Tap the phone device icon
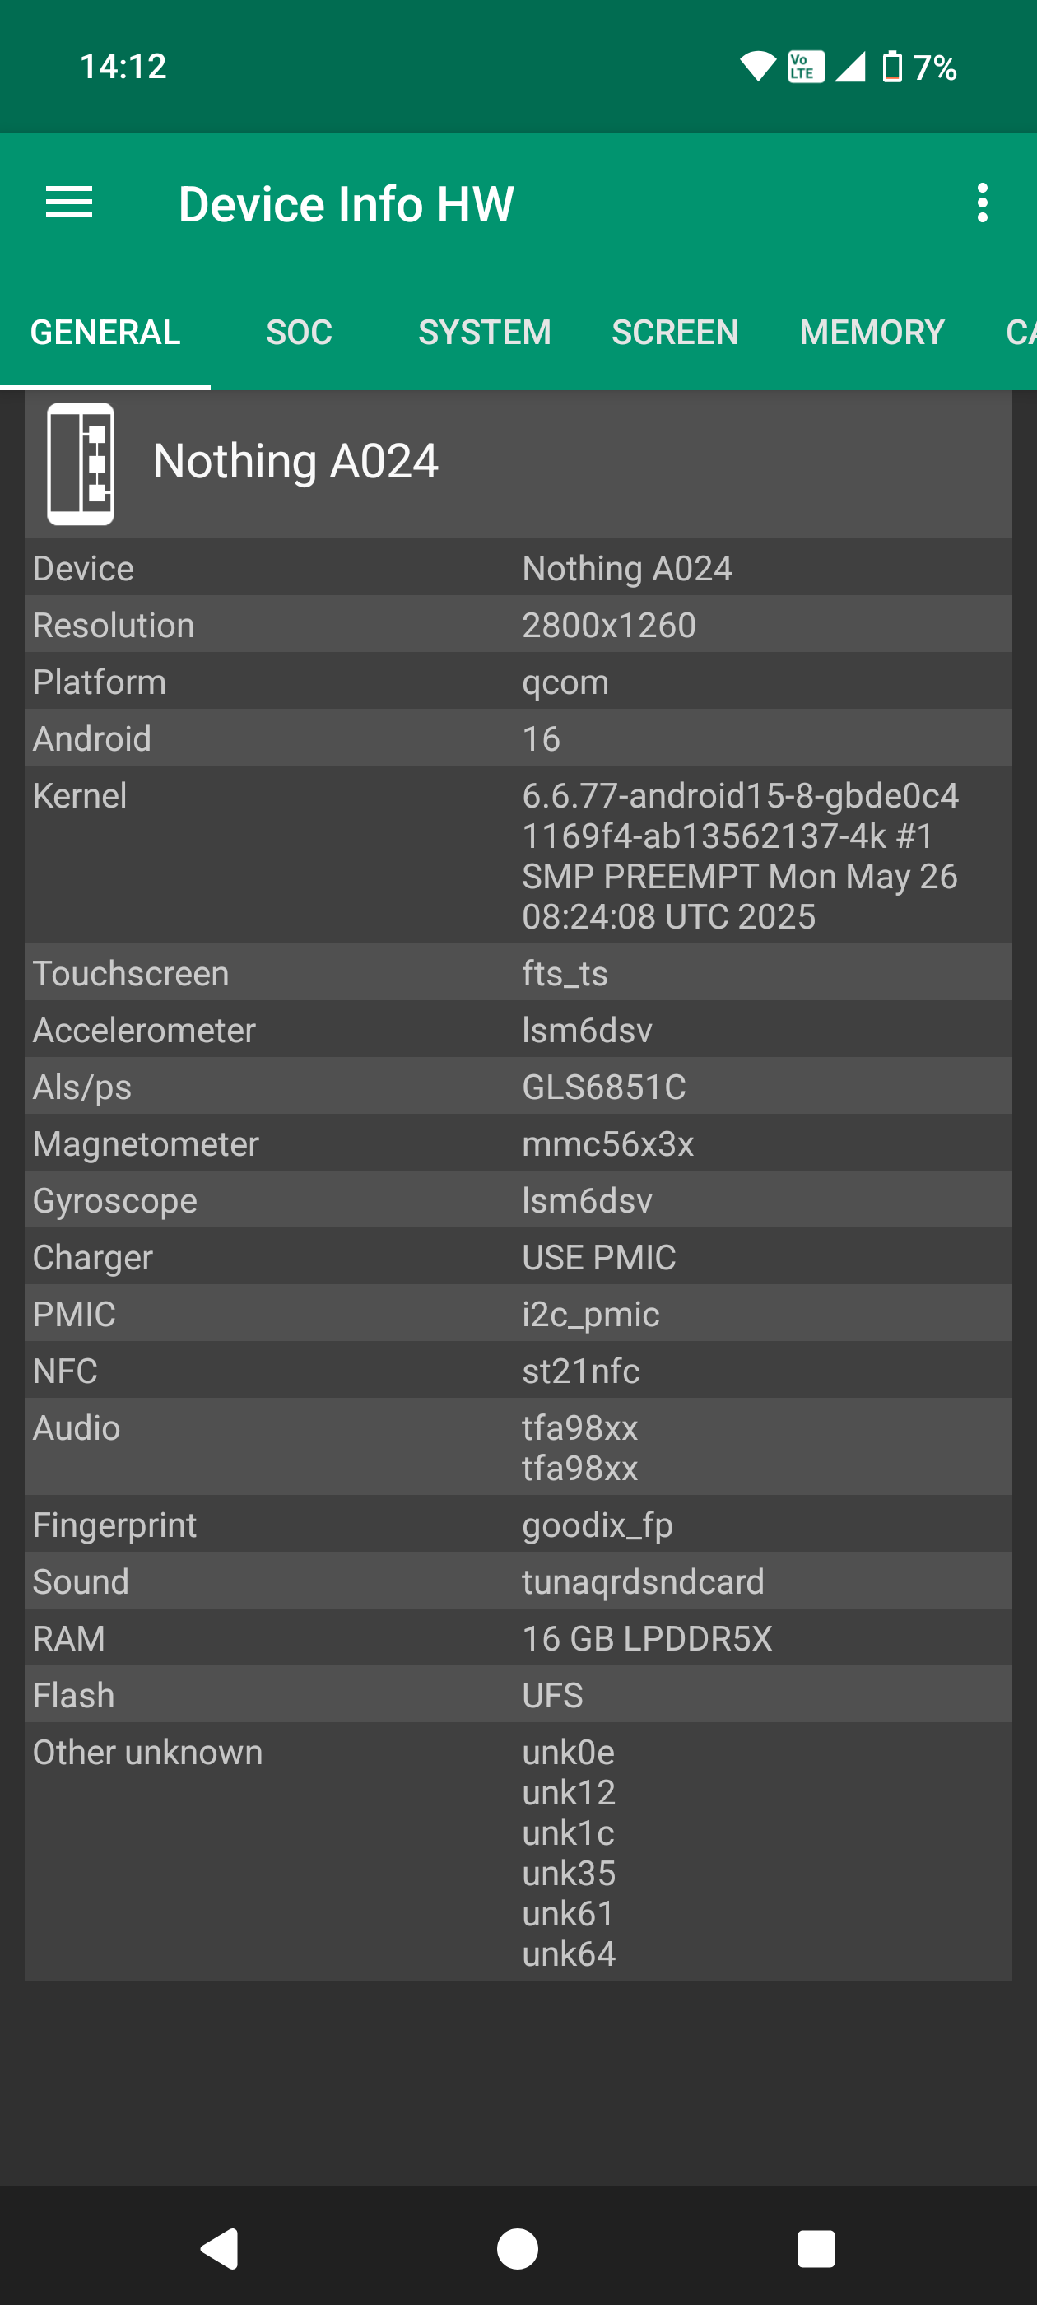The height and width of the screenshot is (2305, 1037). pyautogui.click(x=81, y=463)
